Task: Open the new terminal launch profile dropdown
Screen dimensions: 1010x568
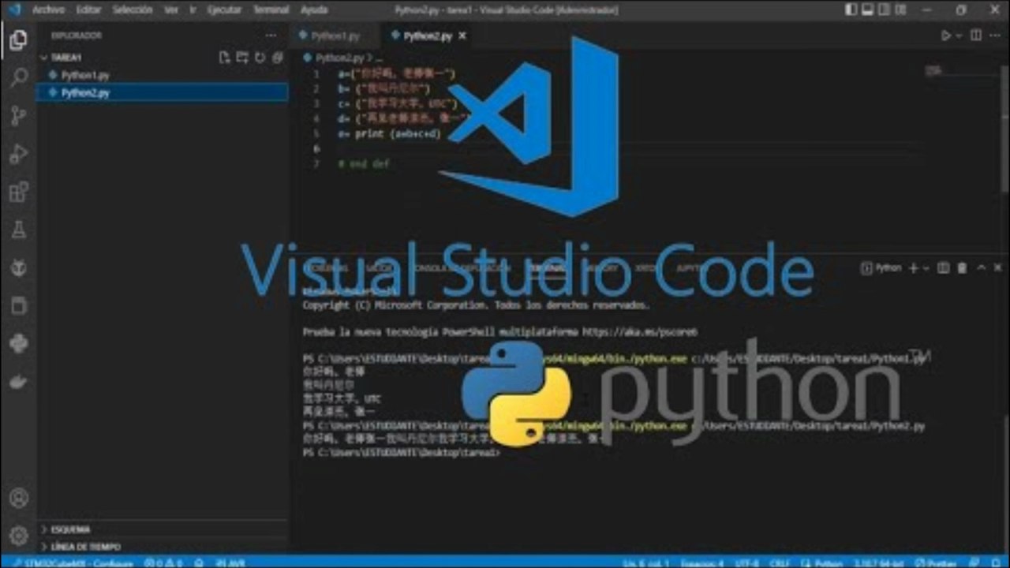Action: 926,268
